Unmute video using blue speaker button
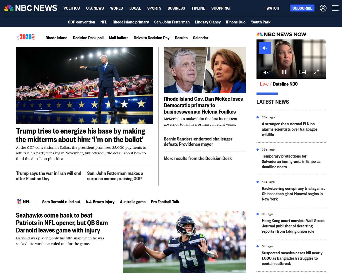 [x=265, y=48]
